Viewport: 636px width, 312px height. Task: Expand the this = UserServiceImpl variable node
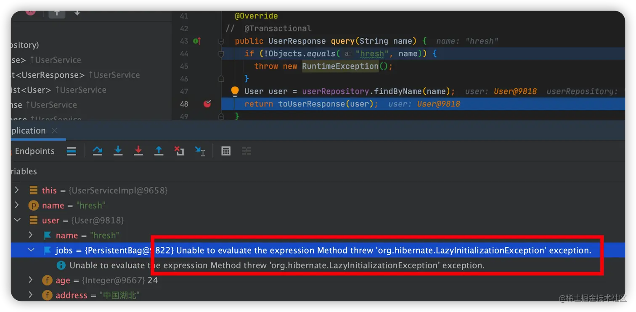coord(17,190)
